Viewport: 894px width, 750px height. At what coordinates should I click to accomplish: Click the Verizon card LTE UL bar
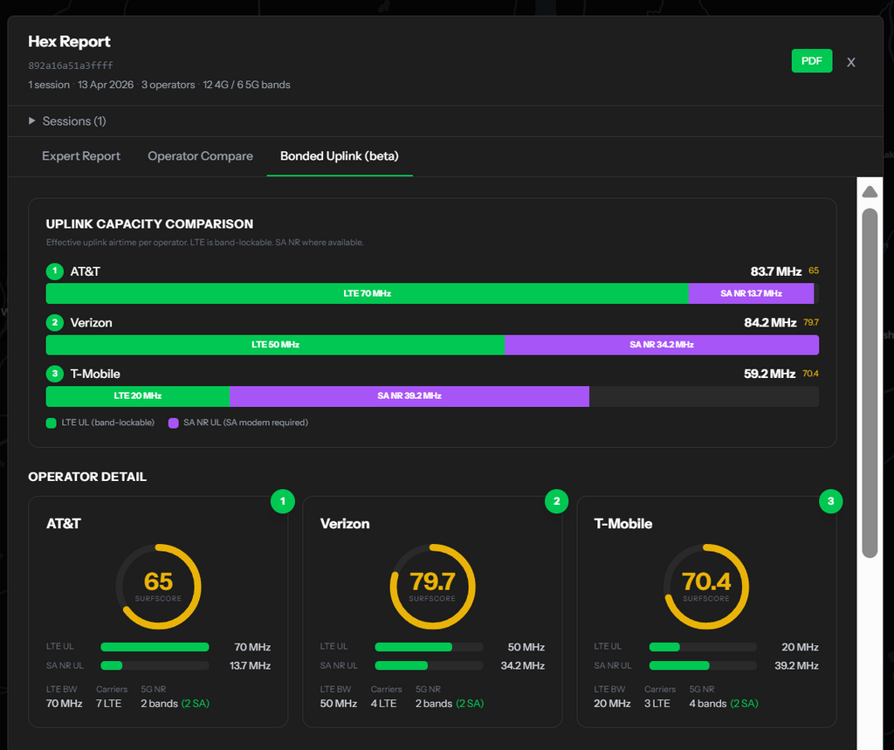click(x=429, y=647)
